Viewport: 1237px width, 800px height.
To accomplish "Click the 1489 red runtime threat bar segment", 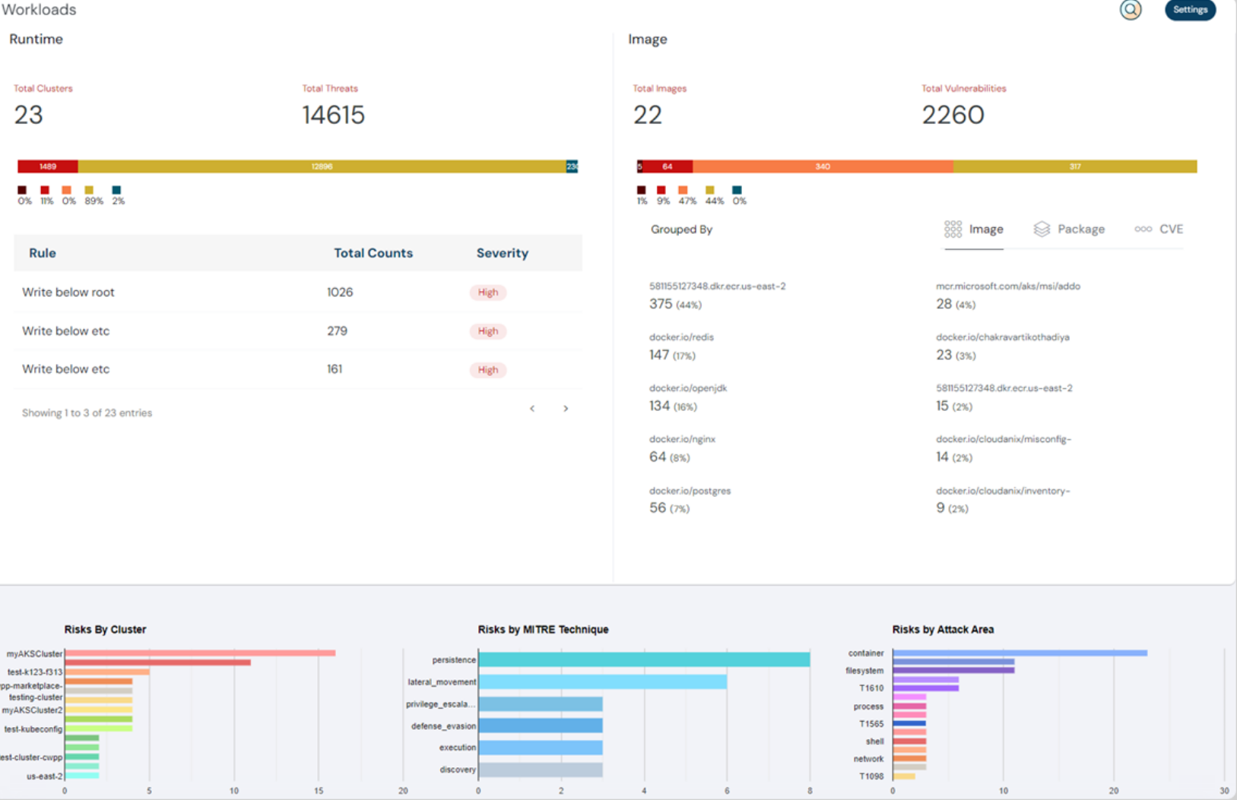I will [48, 166].
